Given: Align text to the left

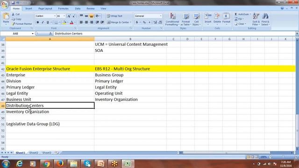Looking at the screenshot, I should click(x=81, y=22).
